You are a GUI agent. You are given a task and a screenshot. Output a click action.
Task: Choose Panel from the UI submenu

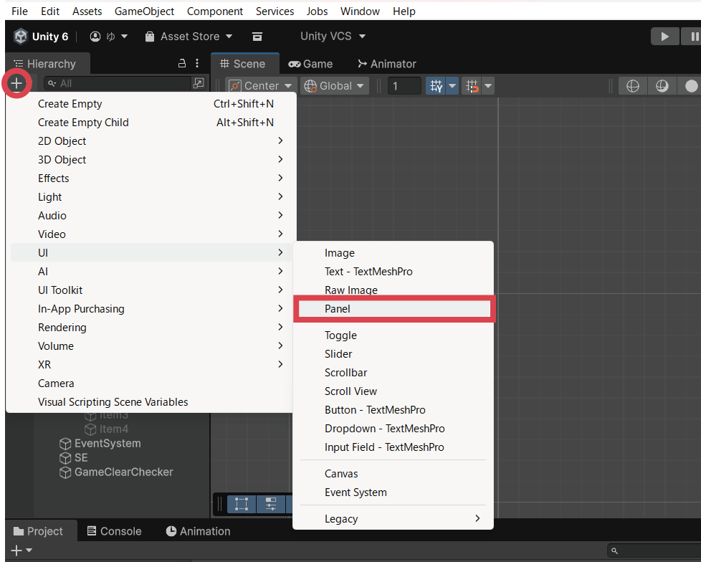pyautogui.click(x=393, y=309)
